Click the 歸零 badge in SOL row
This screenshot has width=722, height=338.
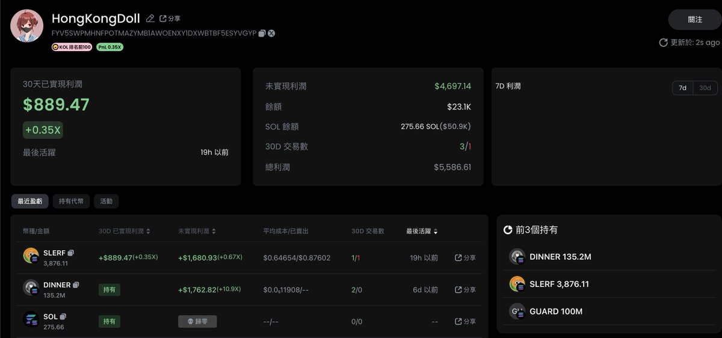(x=197, y=321)
